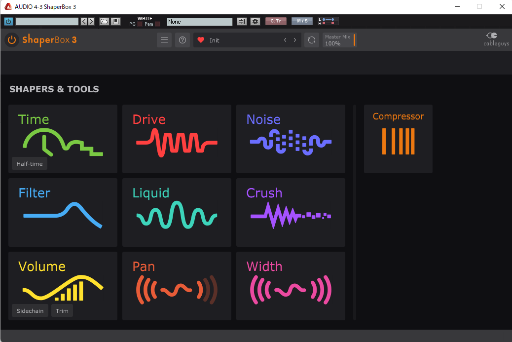
Task: Toggle the PG write checkbox
Action: pos(140,24)
